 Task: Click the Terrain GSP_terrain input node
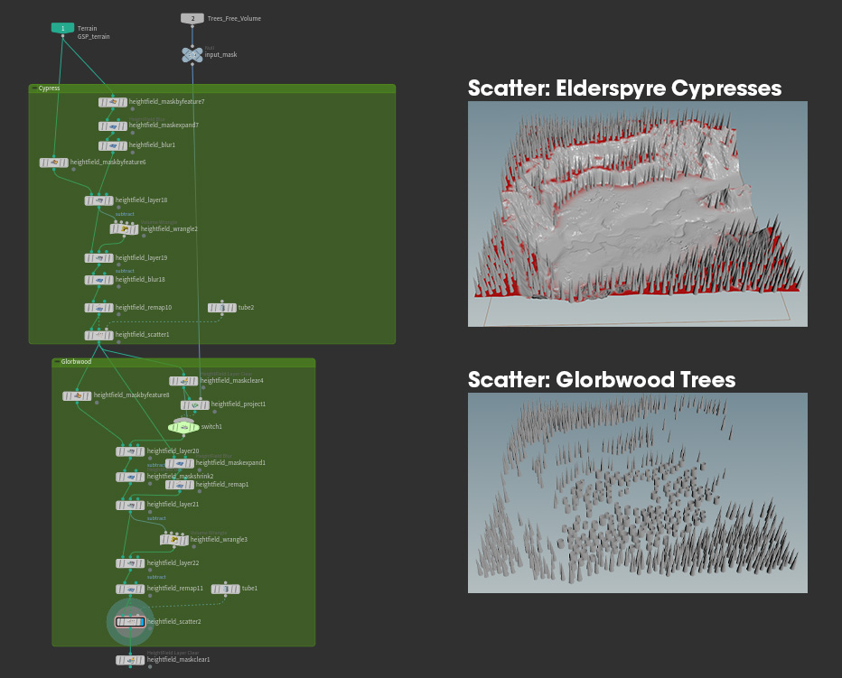click(61, 28)
